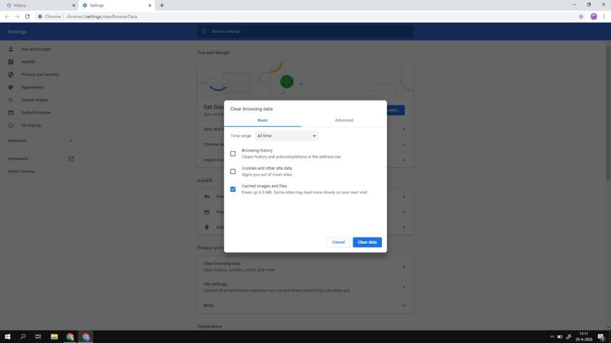Open File Explorer from taskbar
Viewport: 611px width, 343px height.
pyautogui.click(x=54, y=337)
